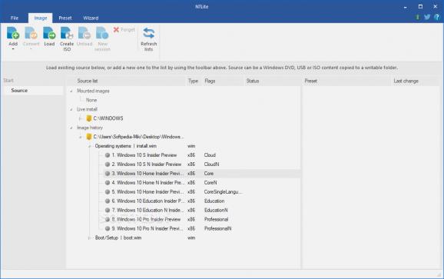444x279 pixels.
Task: Click the Convert toolbar icon
Action: 31,33
